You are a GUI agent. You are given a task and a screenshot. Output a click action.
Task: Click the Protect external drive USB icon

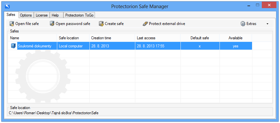pos(145,24)
